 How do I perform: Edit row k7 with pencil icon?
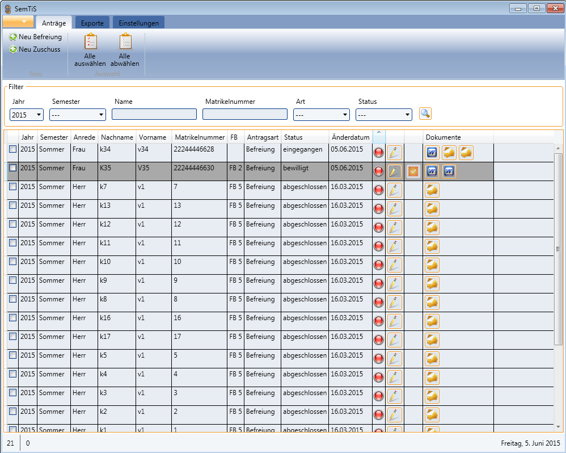pos(395,190)
